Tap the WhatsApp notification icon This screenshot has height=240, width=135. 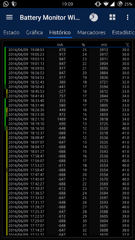[x=6, y=4]
